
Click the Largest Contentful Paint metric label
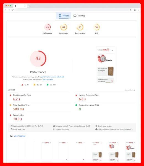pyautogui.click(x=89, y=95)
